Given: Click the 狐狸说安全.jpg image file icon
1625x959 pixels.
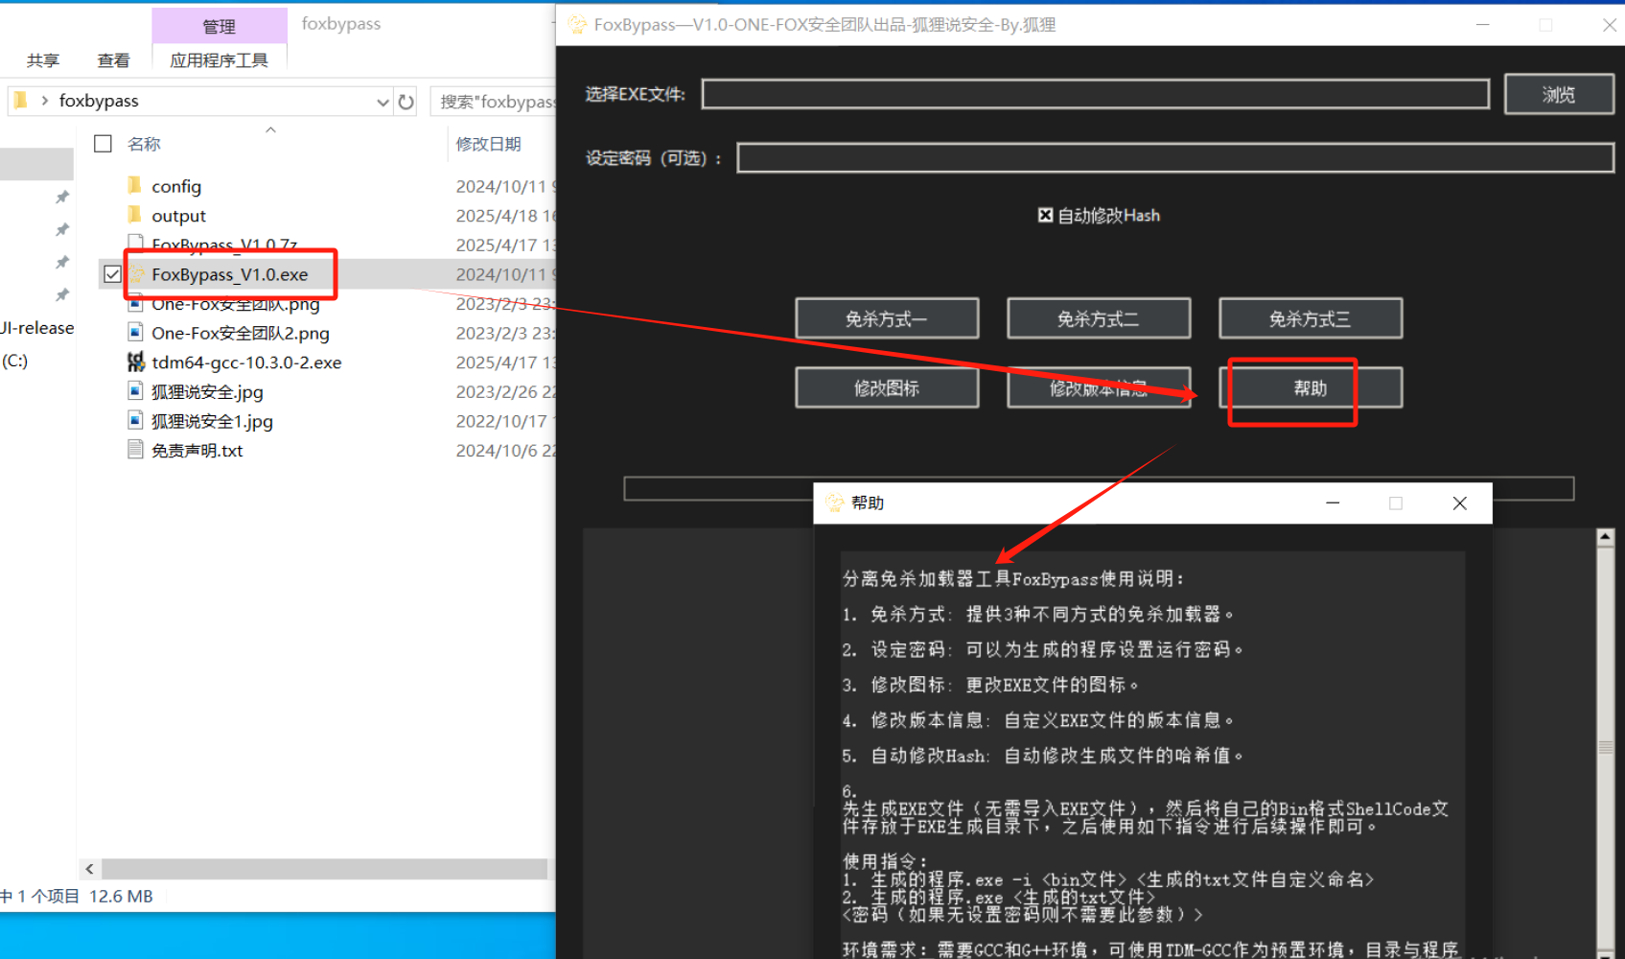Looking at the screenshot, I should click(135, 390).
